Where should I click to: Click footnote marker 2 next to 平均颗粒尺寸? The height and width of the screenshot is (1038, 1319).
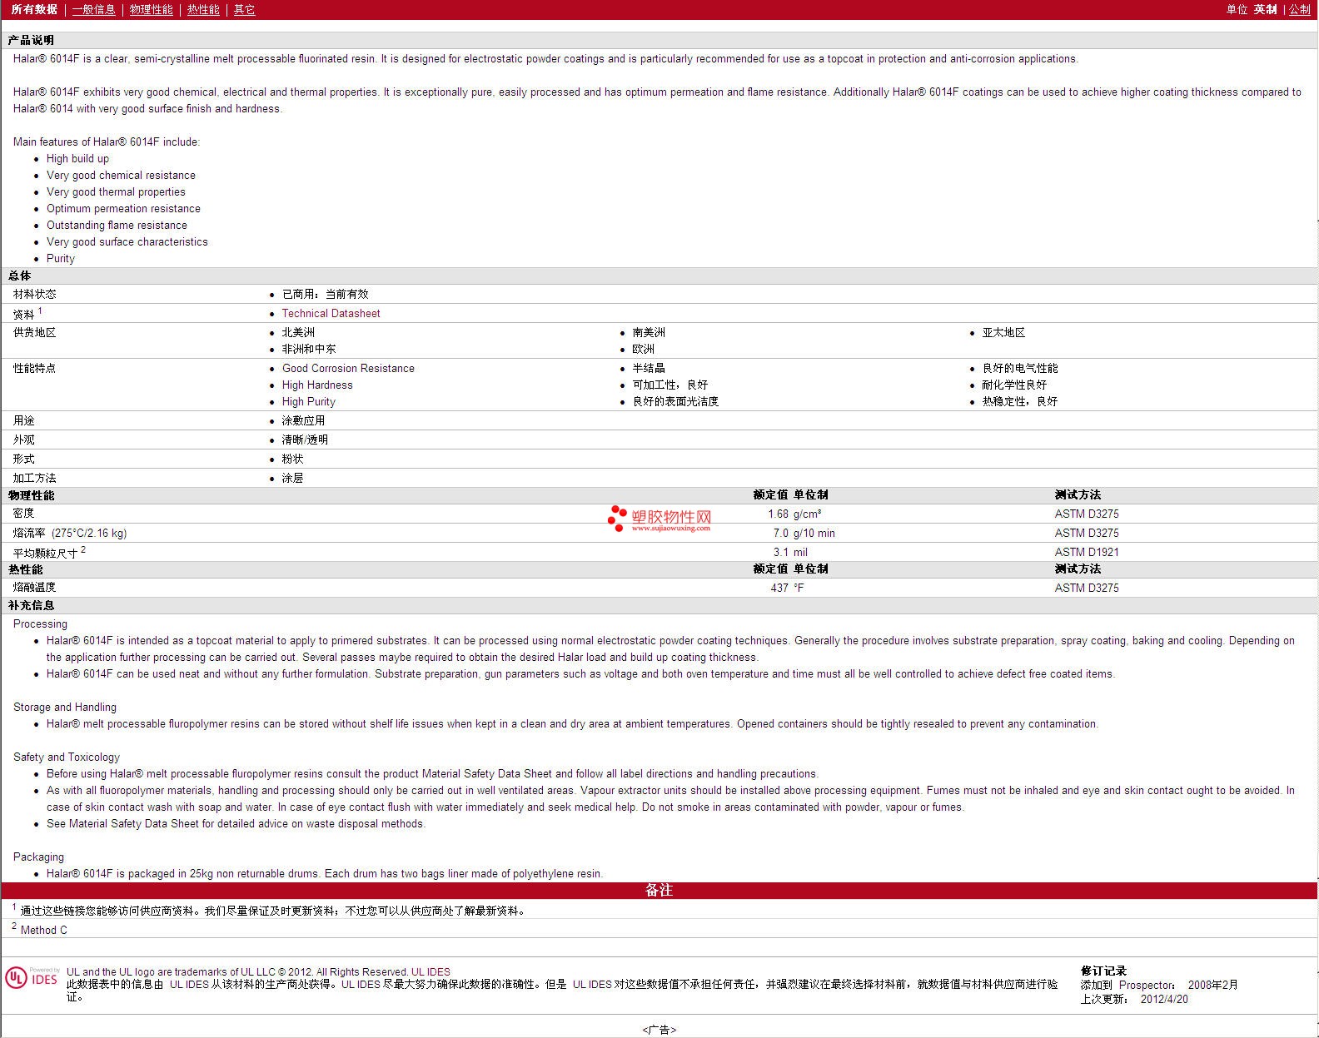coord(83,549)
